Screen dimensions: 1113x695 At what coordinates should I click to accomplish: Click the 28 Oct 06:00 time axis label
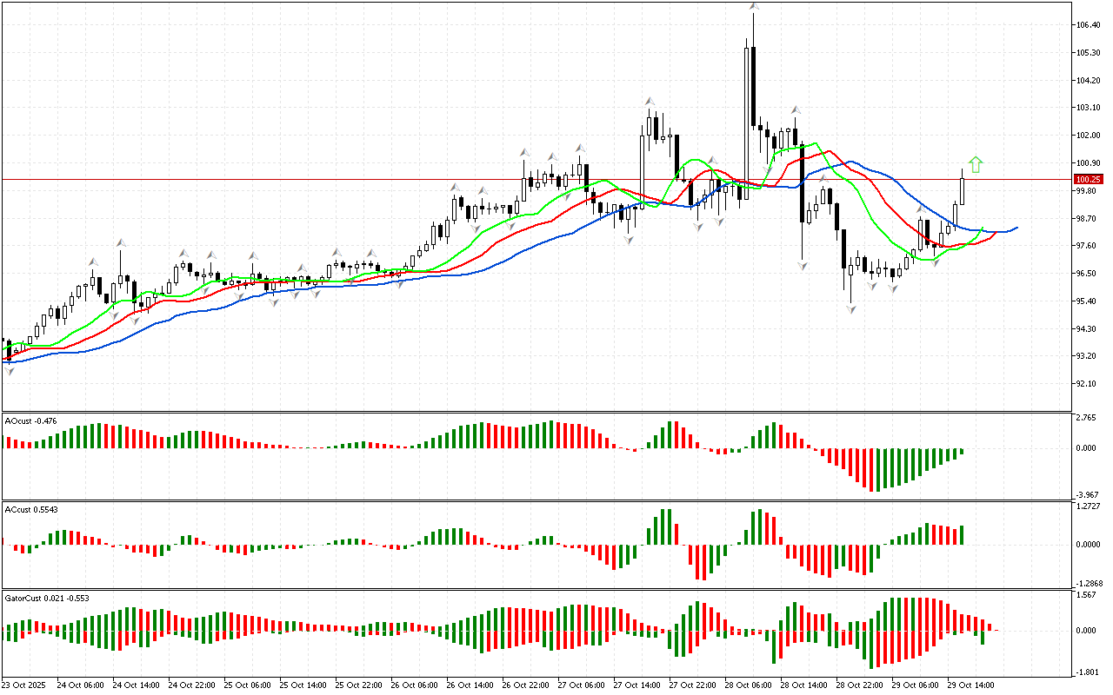coord(750,685)
